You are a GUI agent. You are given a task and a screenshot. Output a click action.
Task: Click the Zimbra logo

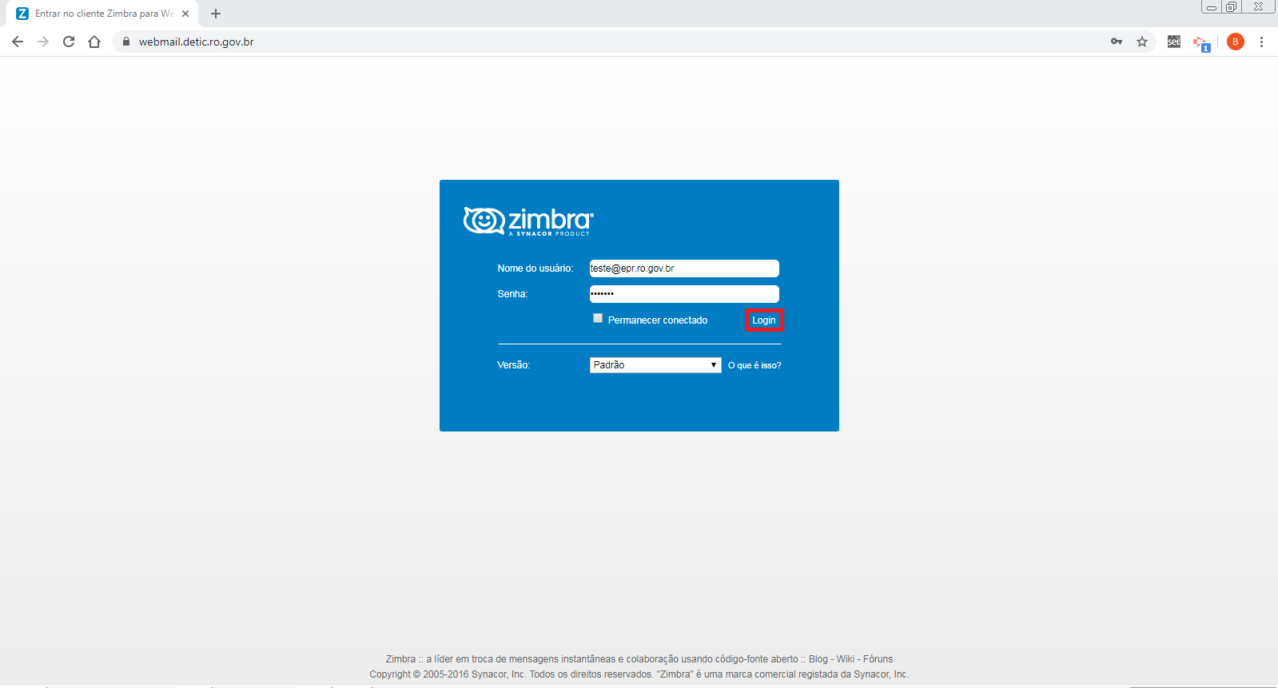point(528,221)
